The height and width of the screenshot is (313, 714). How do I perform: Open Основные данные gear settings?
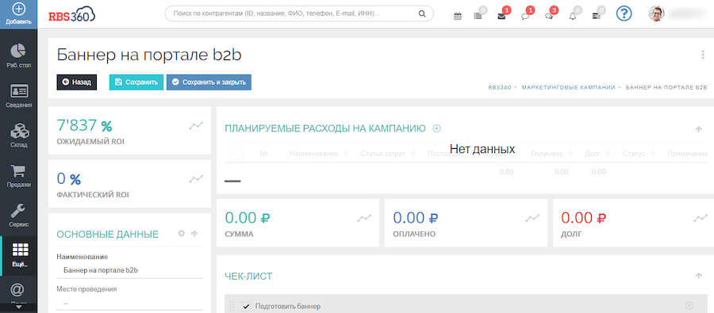pos(181,234)
